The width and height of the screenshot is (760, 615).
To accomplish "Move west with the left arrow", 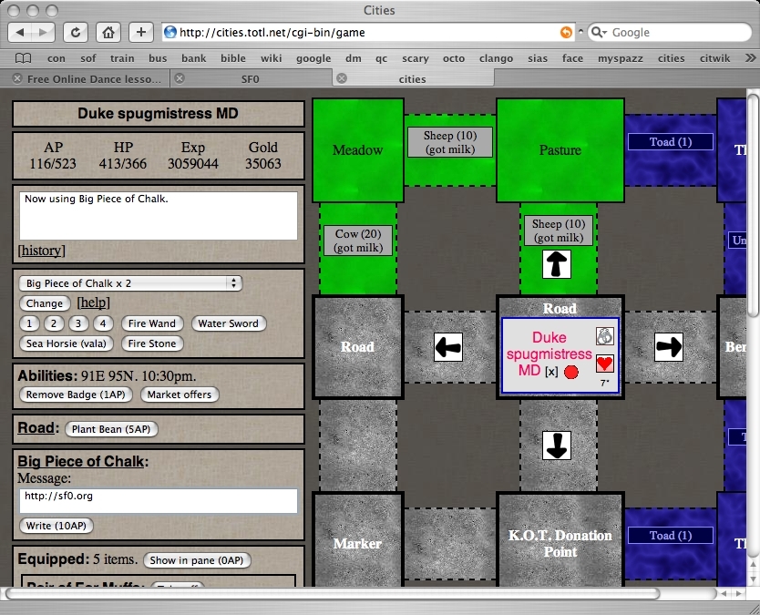I will coord(447,347).
